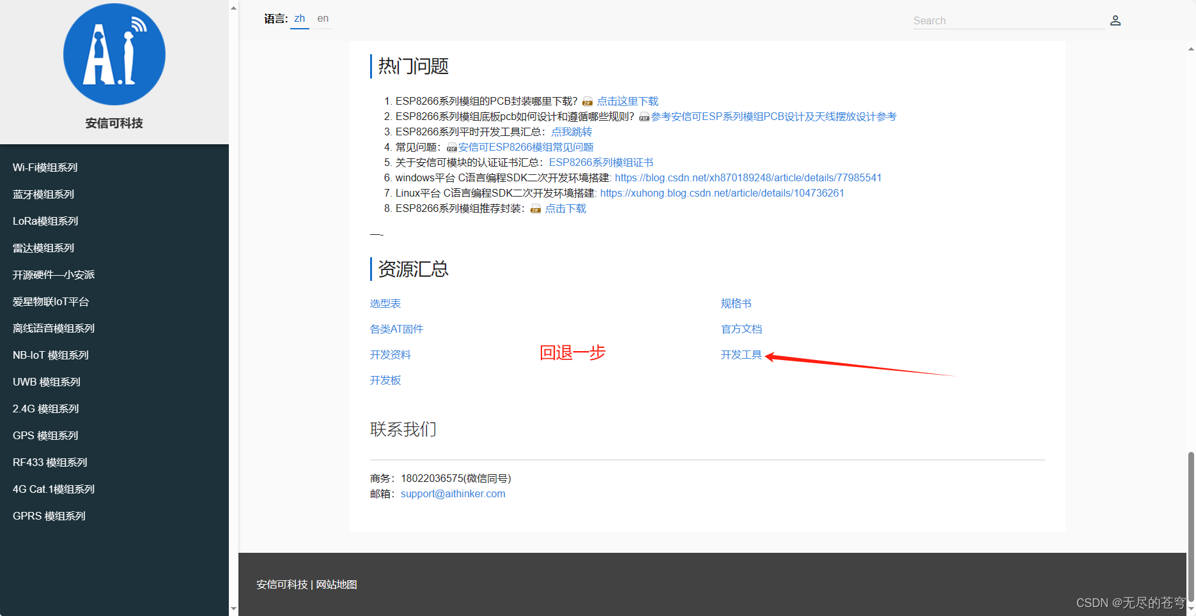Open 官方文档 resource link
Screen dimensions: 1196x616
[742, 329]
